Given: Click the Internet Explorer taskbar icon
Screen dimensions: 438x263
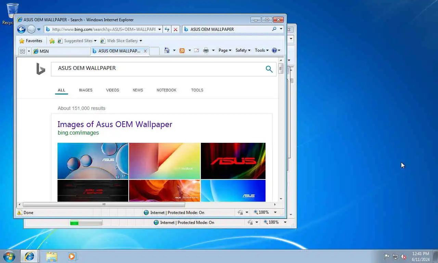Looking at the screenshot, I should (x=29, y=256).
